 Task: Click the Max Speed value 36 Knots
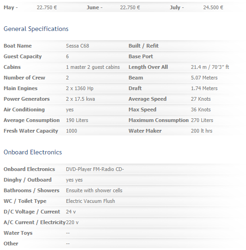tap(201, 110)
